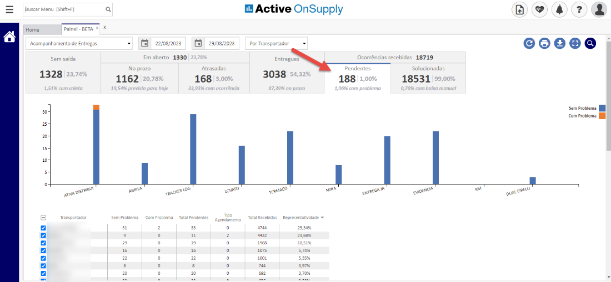This screenshot has height=282, width=611.
Task: Click the LOVATO bar in chart
Action: point(242,165)
